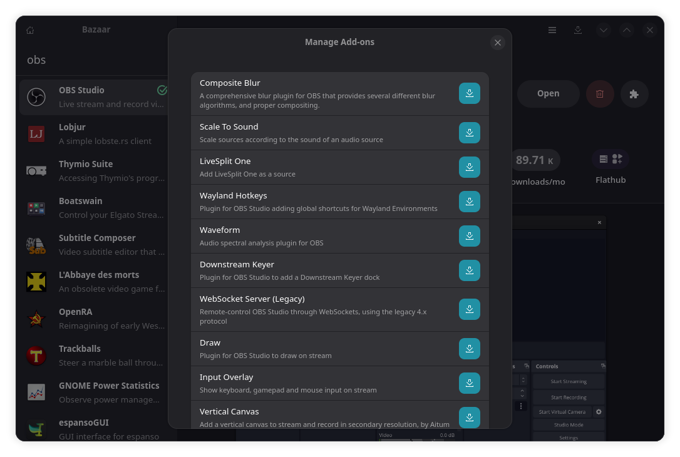
Task: Install the Downstream Keyer plugin
Action: click(470, 270)
